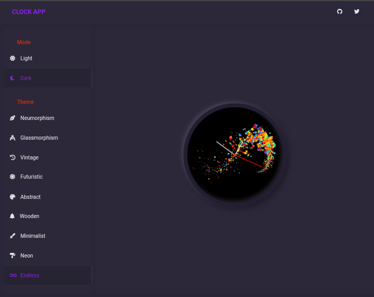Click the Theme section heading
This screenshot has height=297, width=374.
click(25, 102)
